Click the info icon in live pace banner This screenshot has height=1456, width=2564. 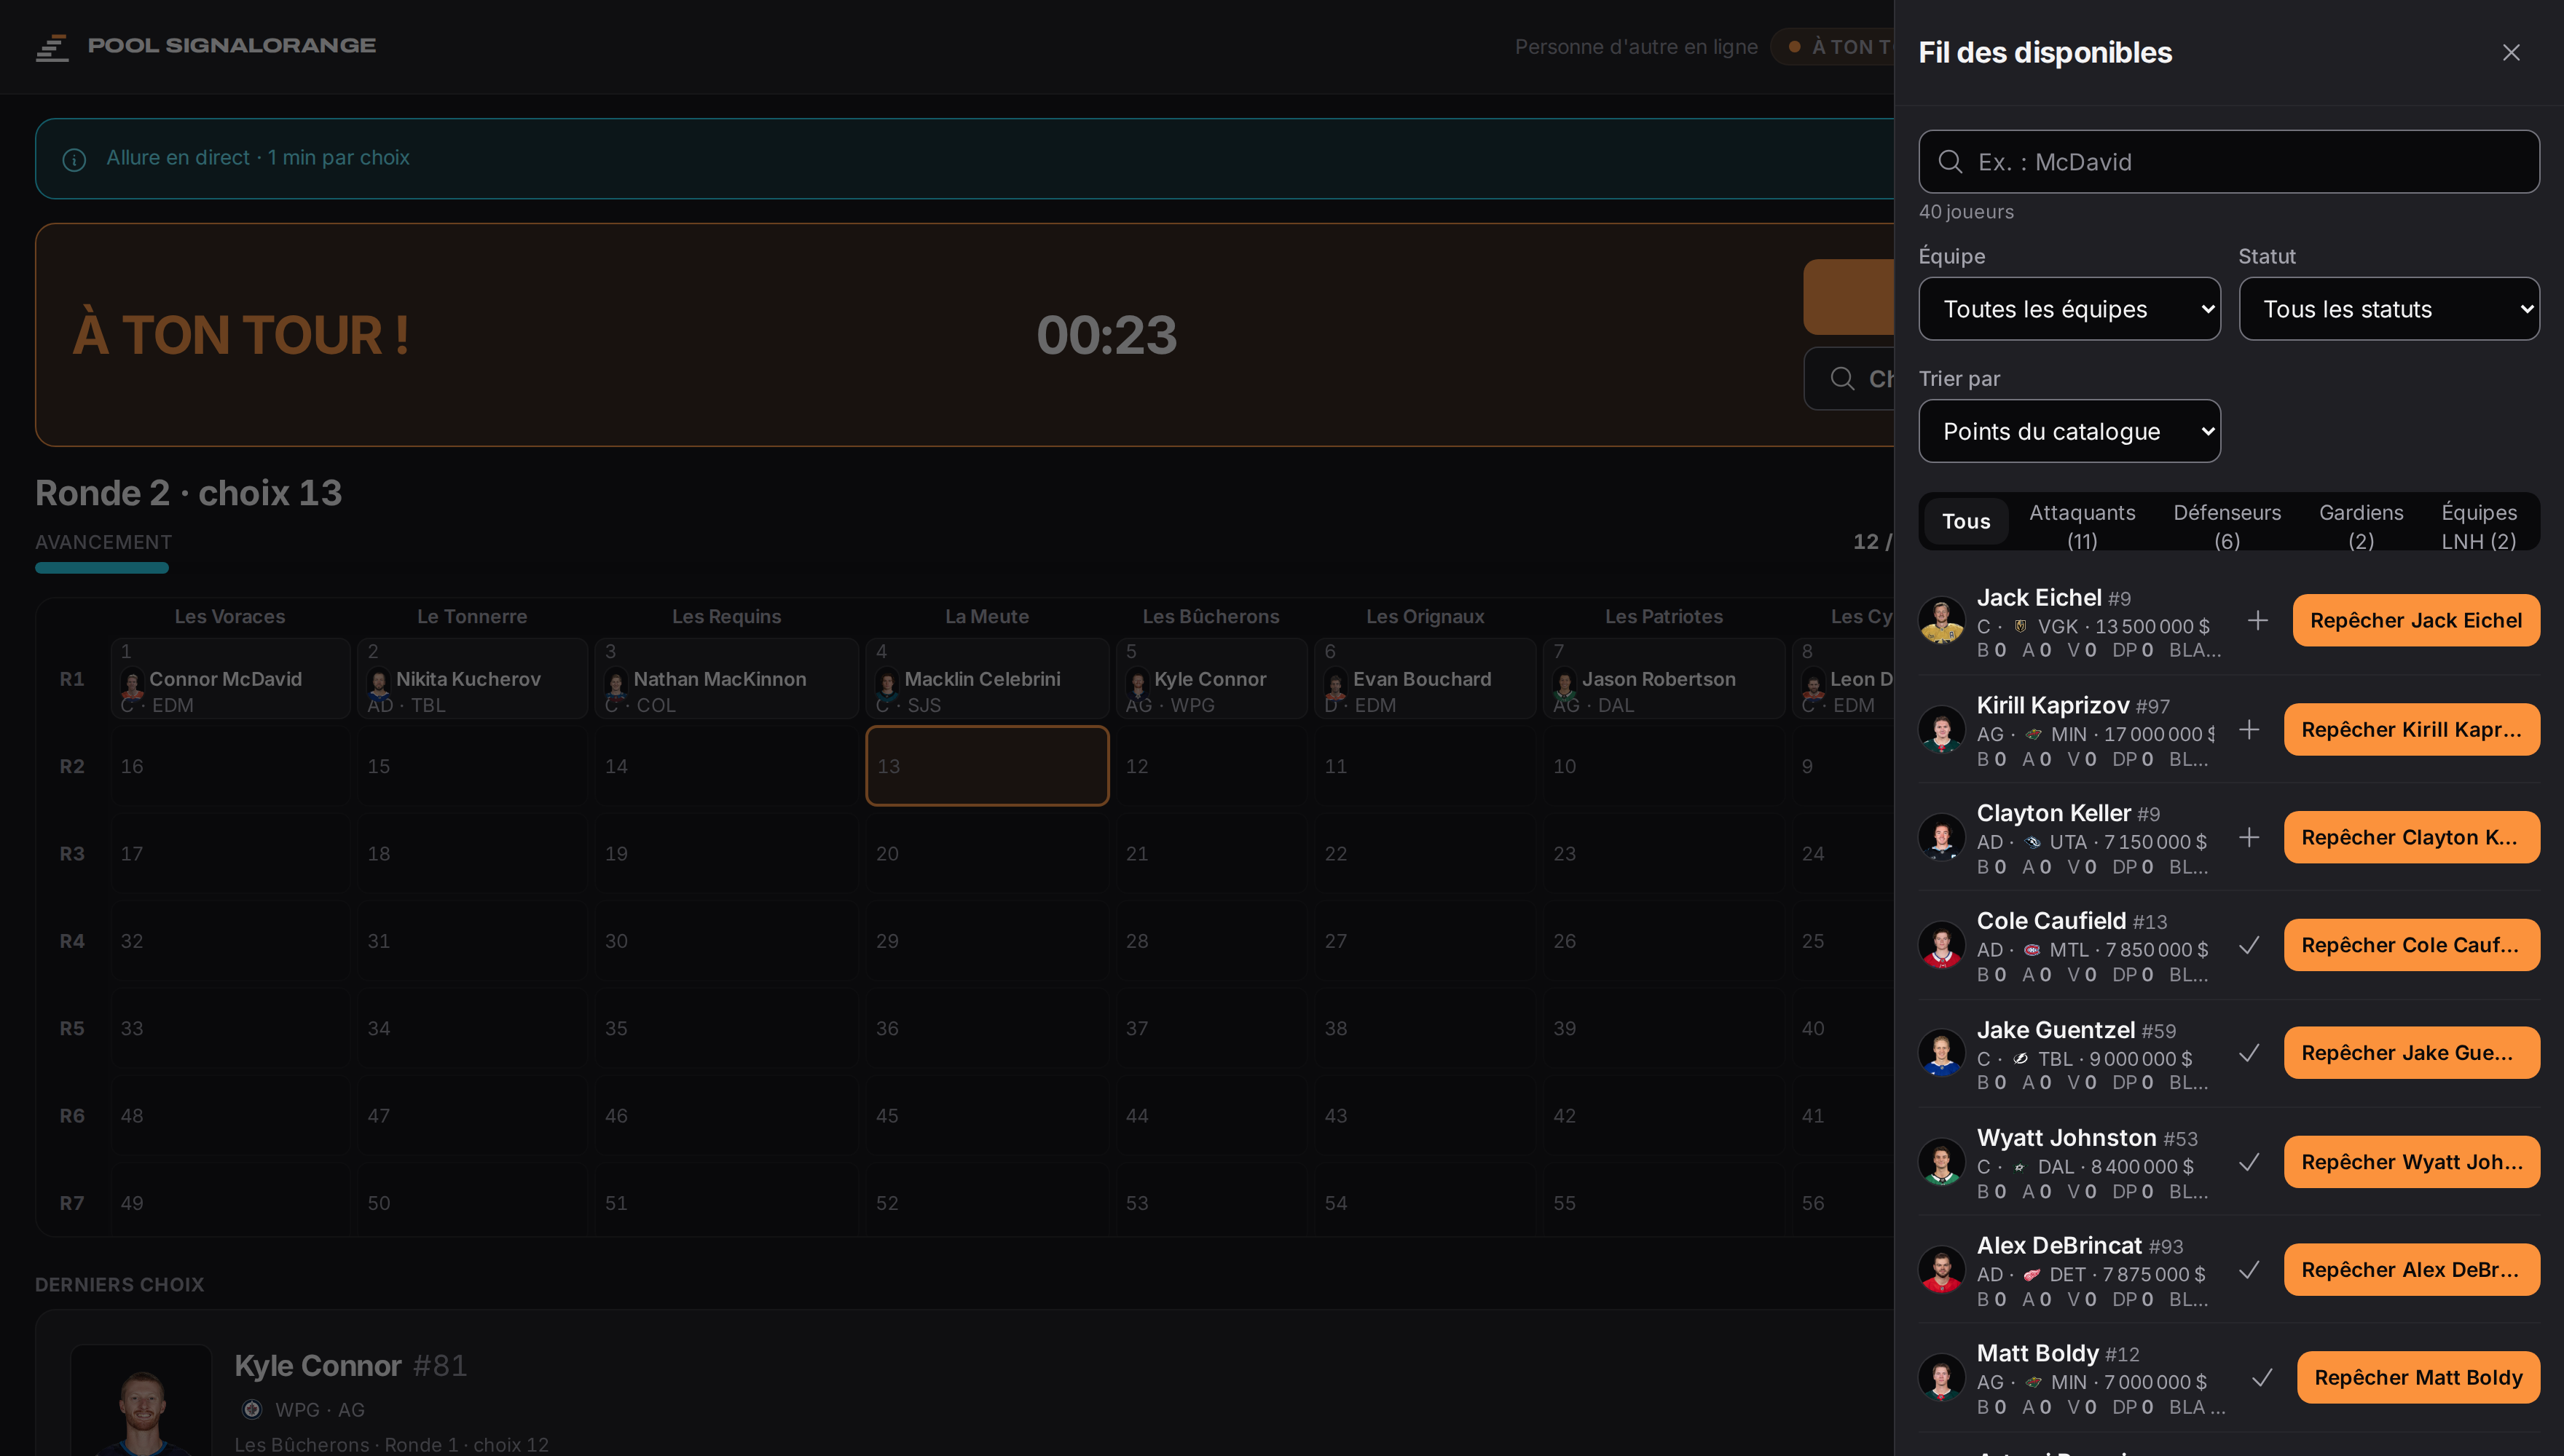tap(74, 159)
